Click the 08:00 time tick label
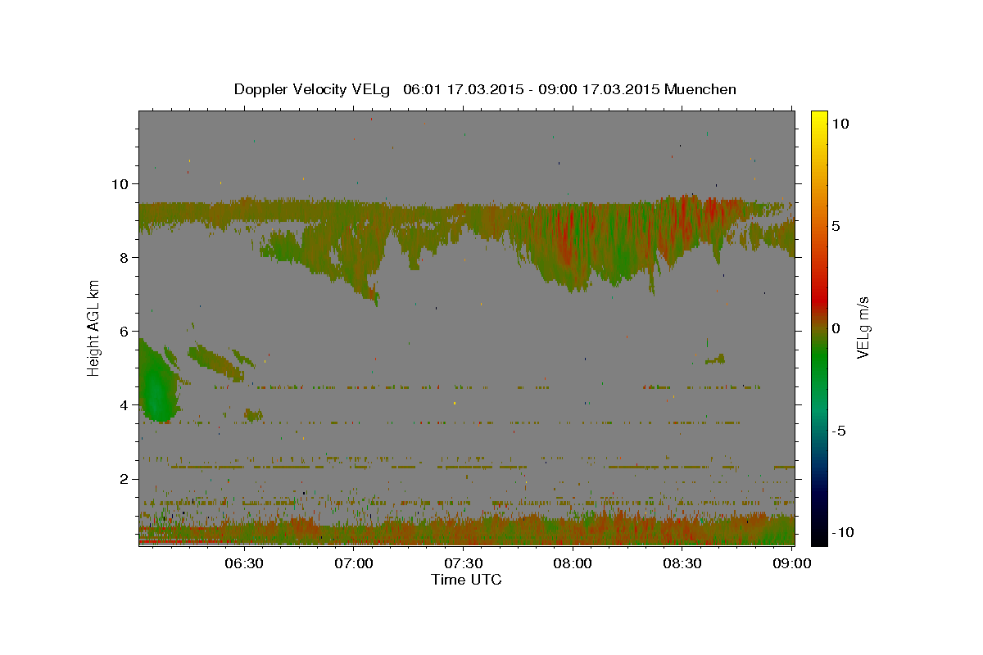This screenshot has width=983, height=655. [573, 563]
